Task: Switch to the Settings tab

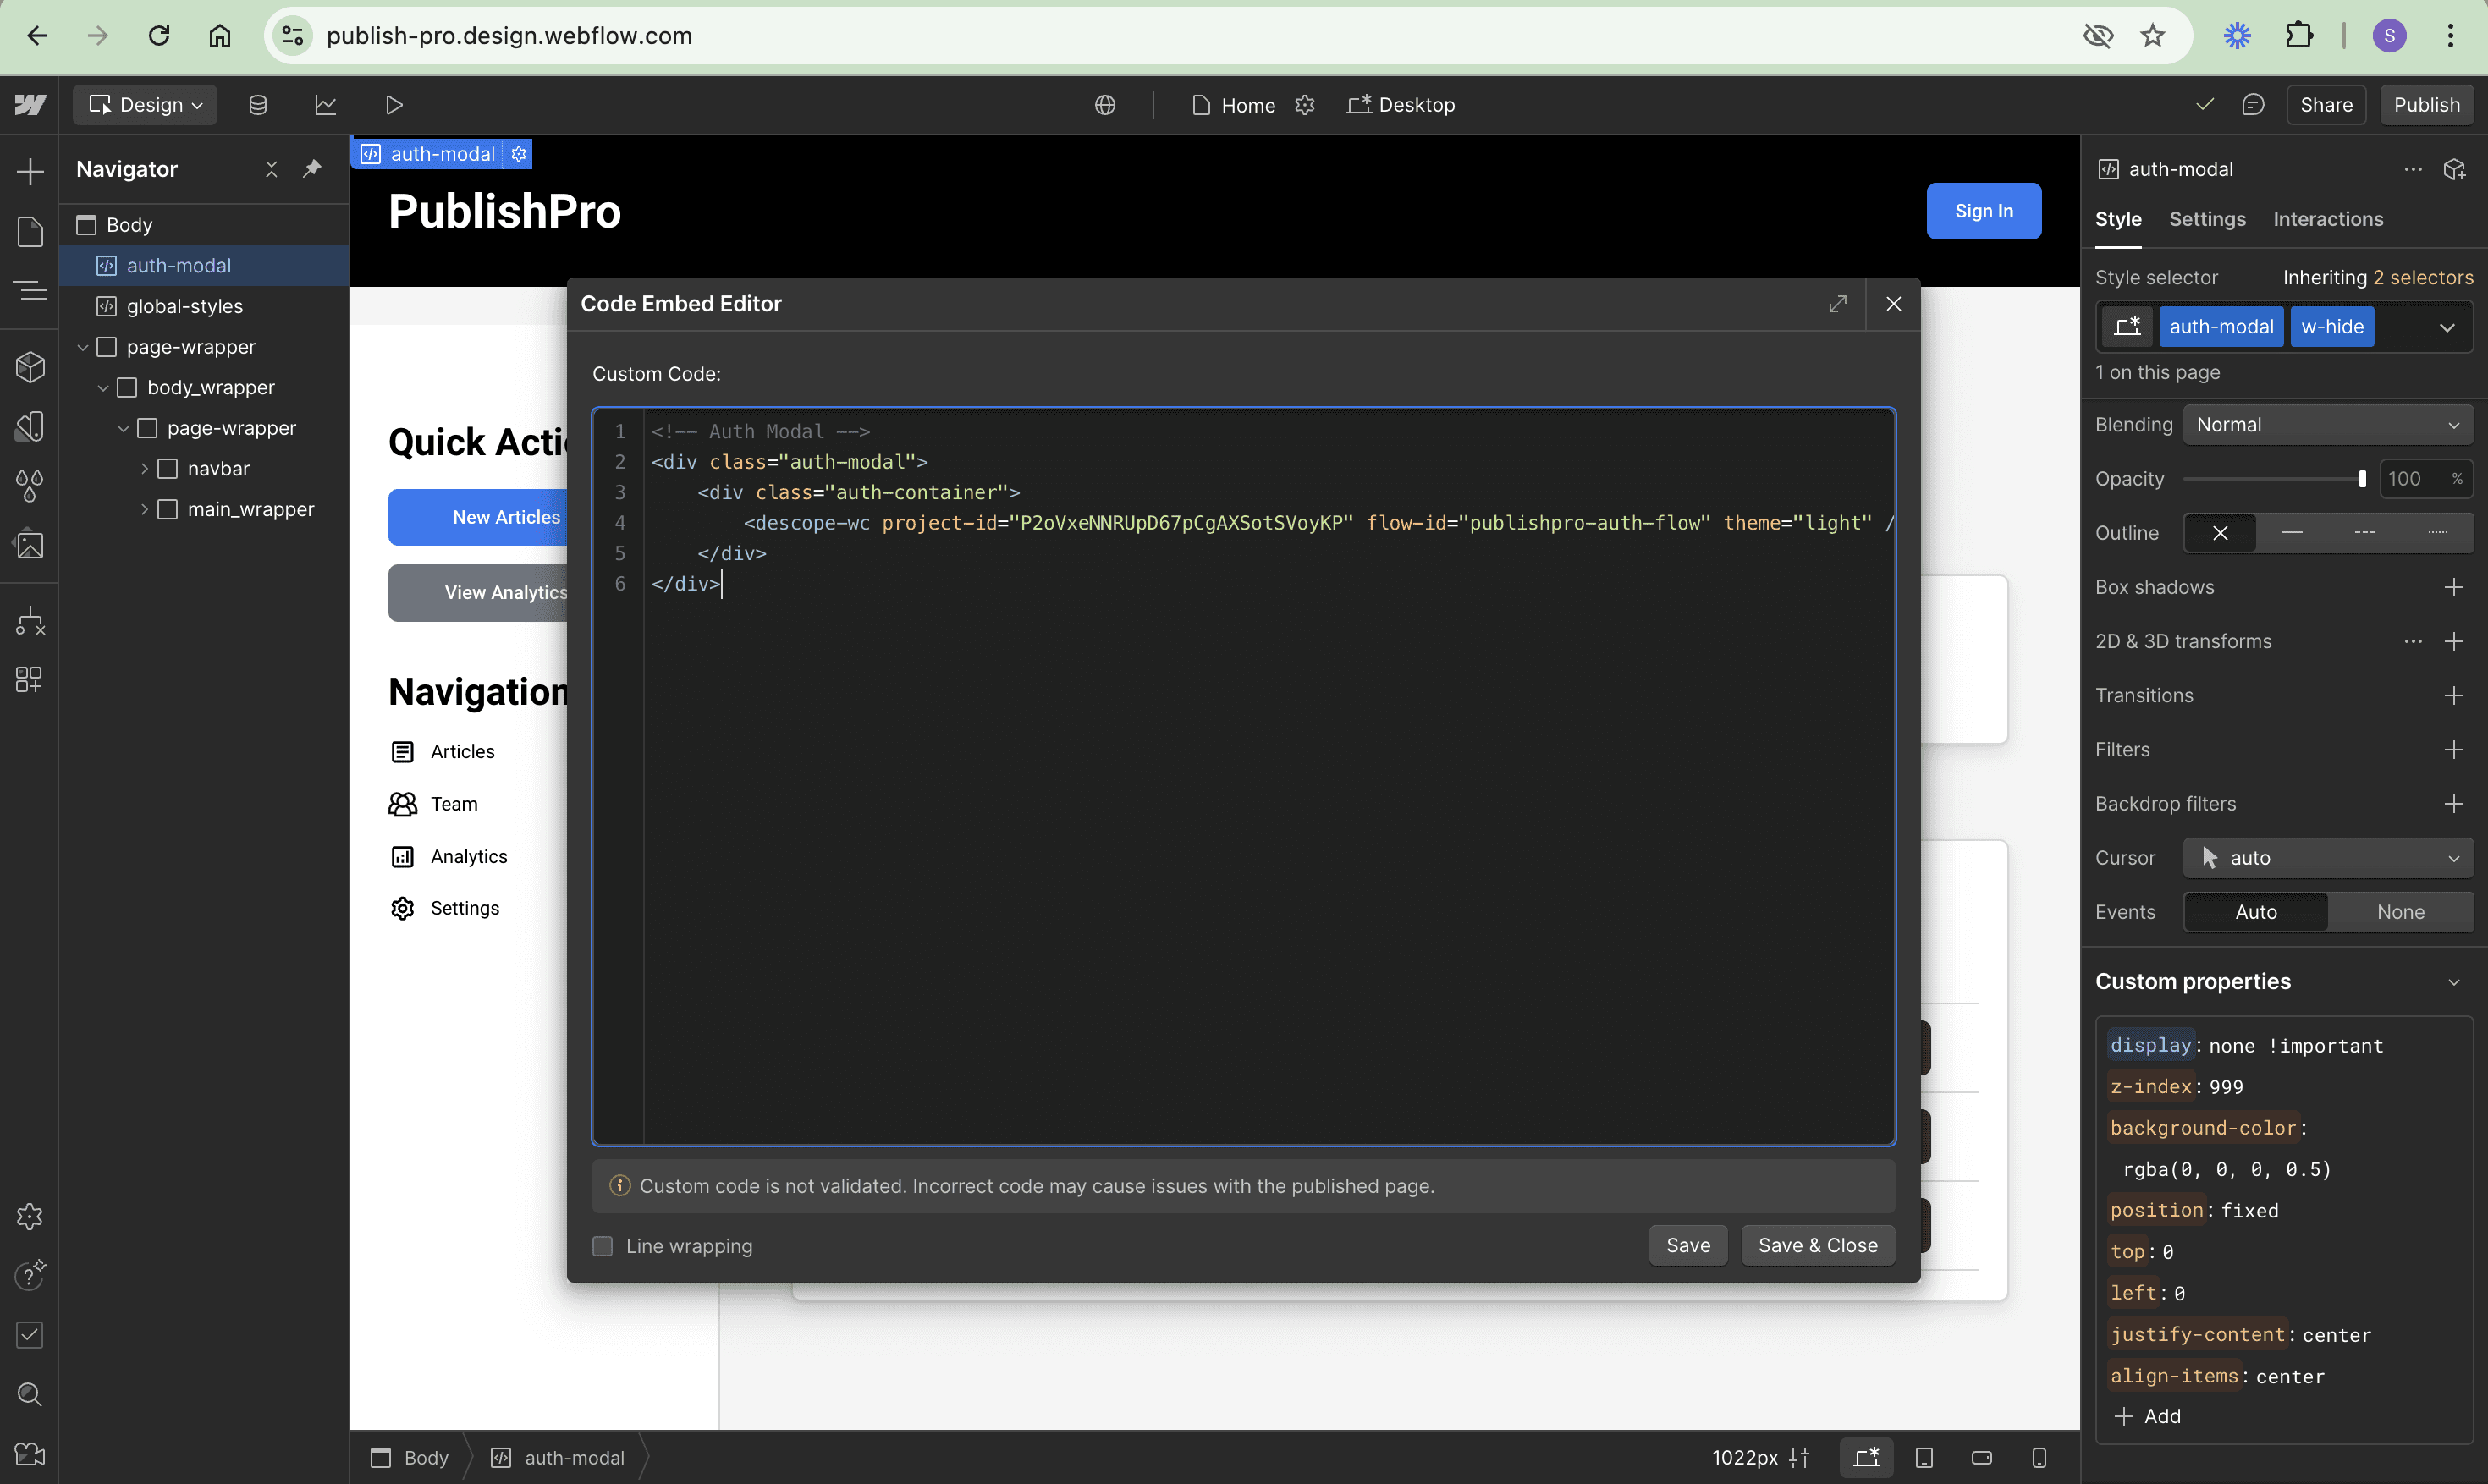Action: point(2207,219)
